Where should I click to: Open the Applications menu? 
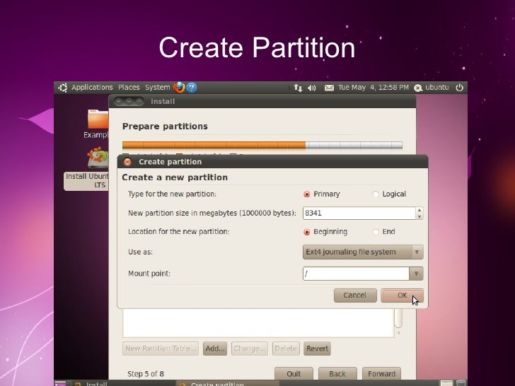(x=92, y=88)
